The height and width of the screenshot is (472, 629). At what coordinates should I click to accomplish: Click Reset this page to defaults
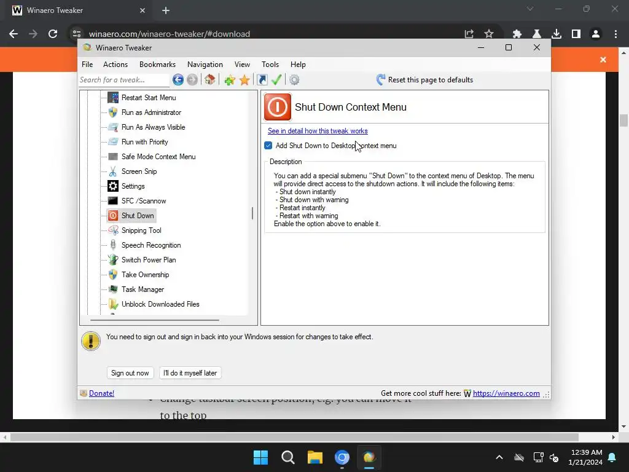[425, 80]
